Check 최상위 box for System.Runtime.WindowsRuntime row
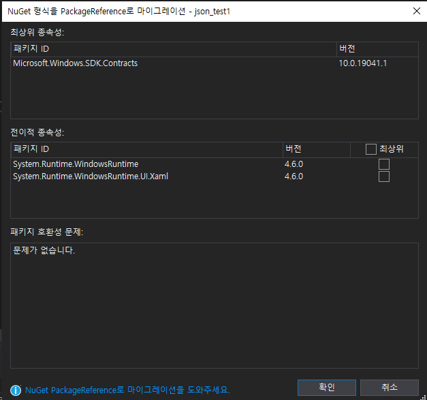 [383, 164]
